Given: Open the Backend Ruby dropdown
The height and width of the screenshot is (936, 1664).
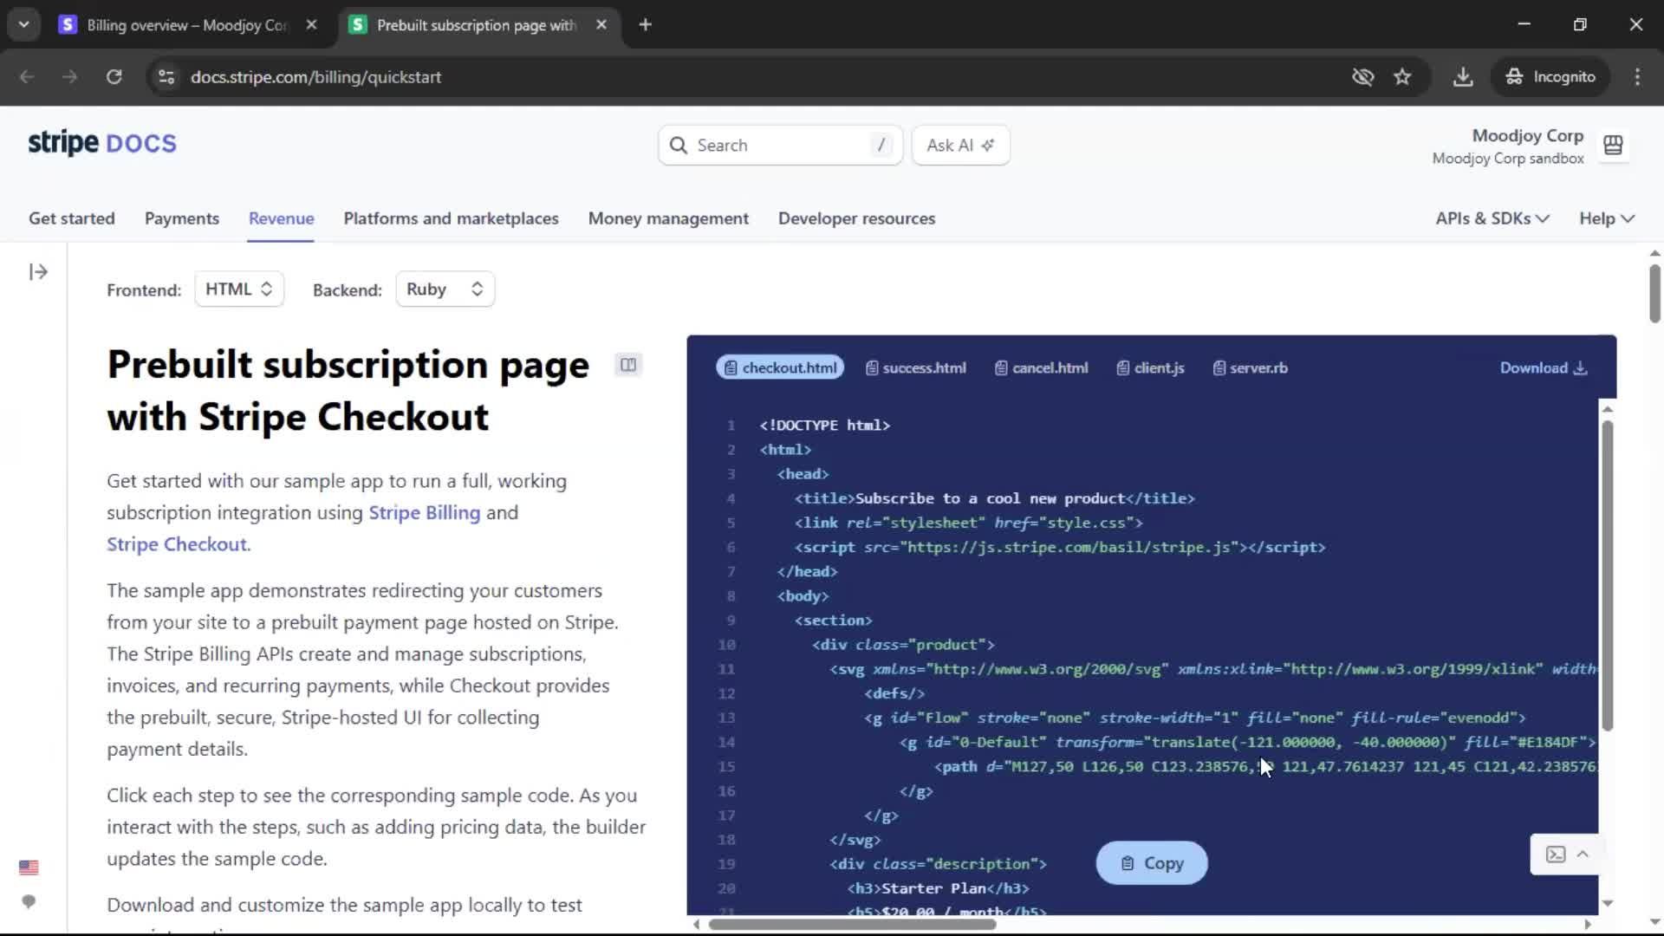Looking at the screenshot, I should click(445, 289).
